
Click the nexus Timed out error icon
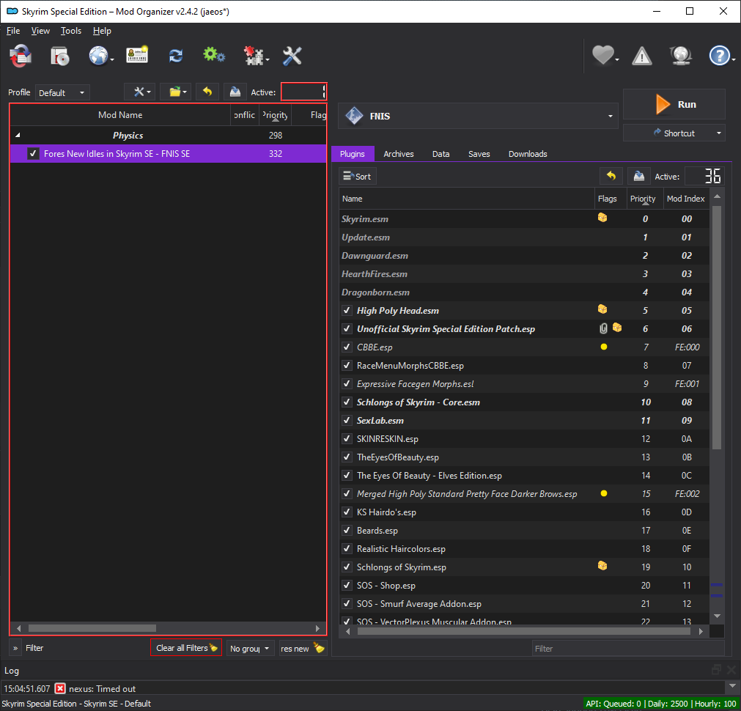[60, 688]
